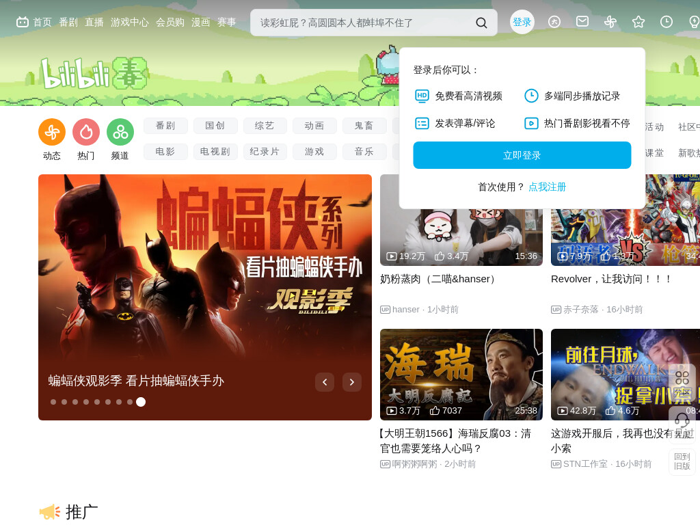700x525 pixels.
Task: Open the 漫画 navigation item
Action: click(200, 23)
